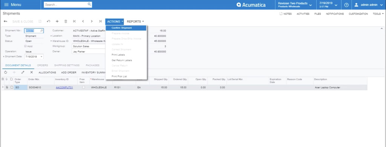Delete the grid row with X icon
The width and height of the screenshot is (386, 147).
[32, 73]
